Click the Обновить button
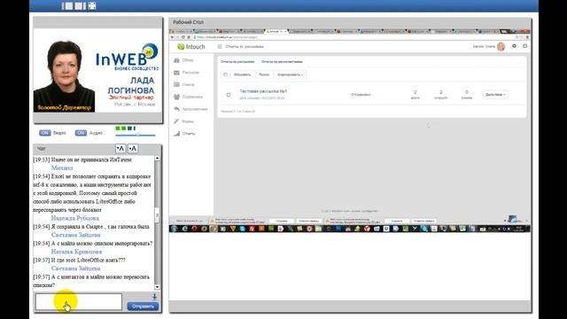Screen dimensions: 567x319 click(242, 74)
